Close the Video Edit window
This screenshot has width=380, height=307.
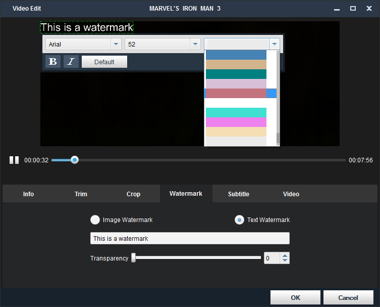coord(369,9)
